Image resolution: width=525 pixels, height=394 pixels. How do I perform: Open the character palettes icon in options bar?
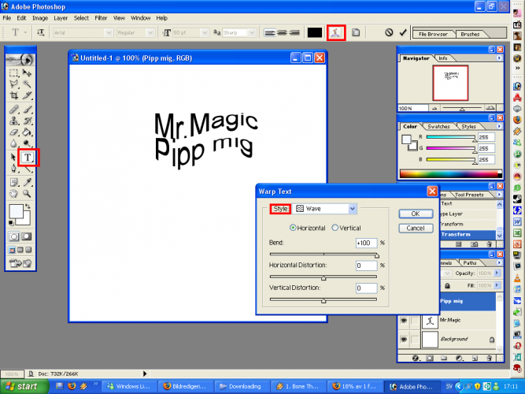tap(356, 32)
